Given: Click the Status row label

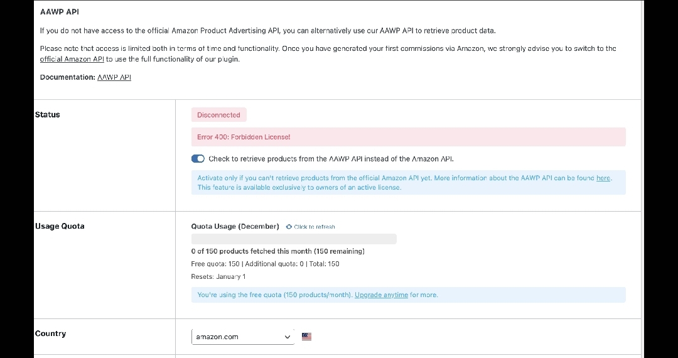Looking at the screenshot, I should (x=48, y=115).
